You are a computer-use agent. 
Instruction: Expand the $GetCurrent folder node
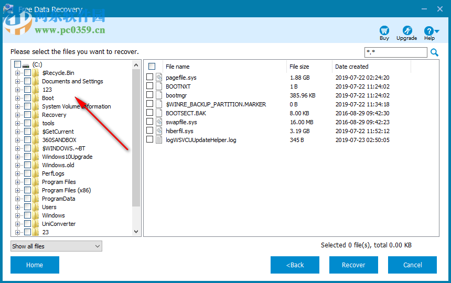click(17, 132)
